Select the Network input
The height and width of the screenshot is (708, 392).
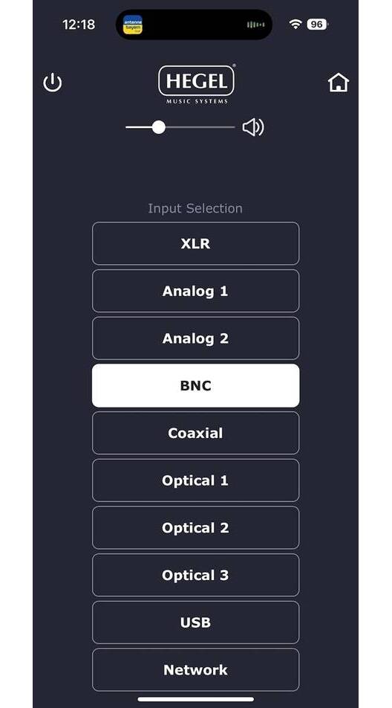(195, 669)
